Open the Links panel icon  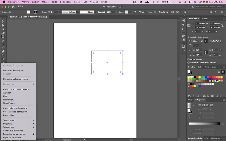click(183, 51)
